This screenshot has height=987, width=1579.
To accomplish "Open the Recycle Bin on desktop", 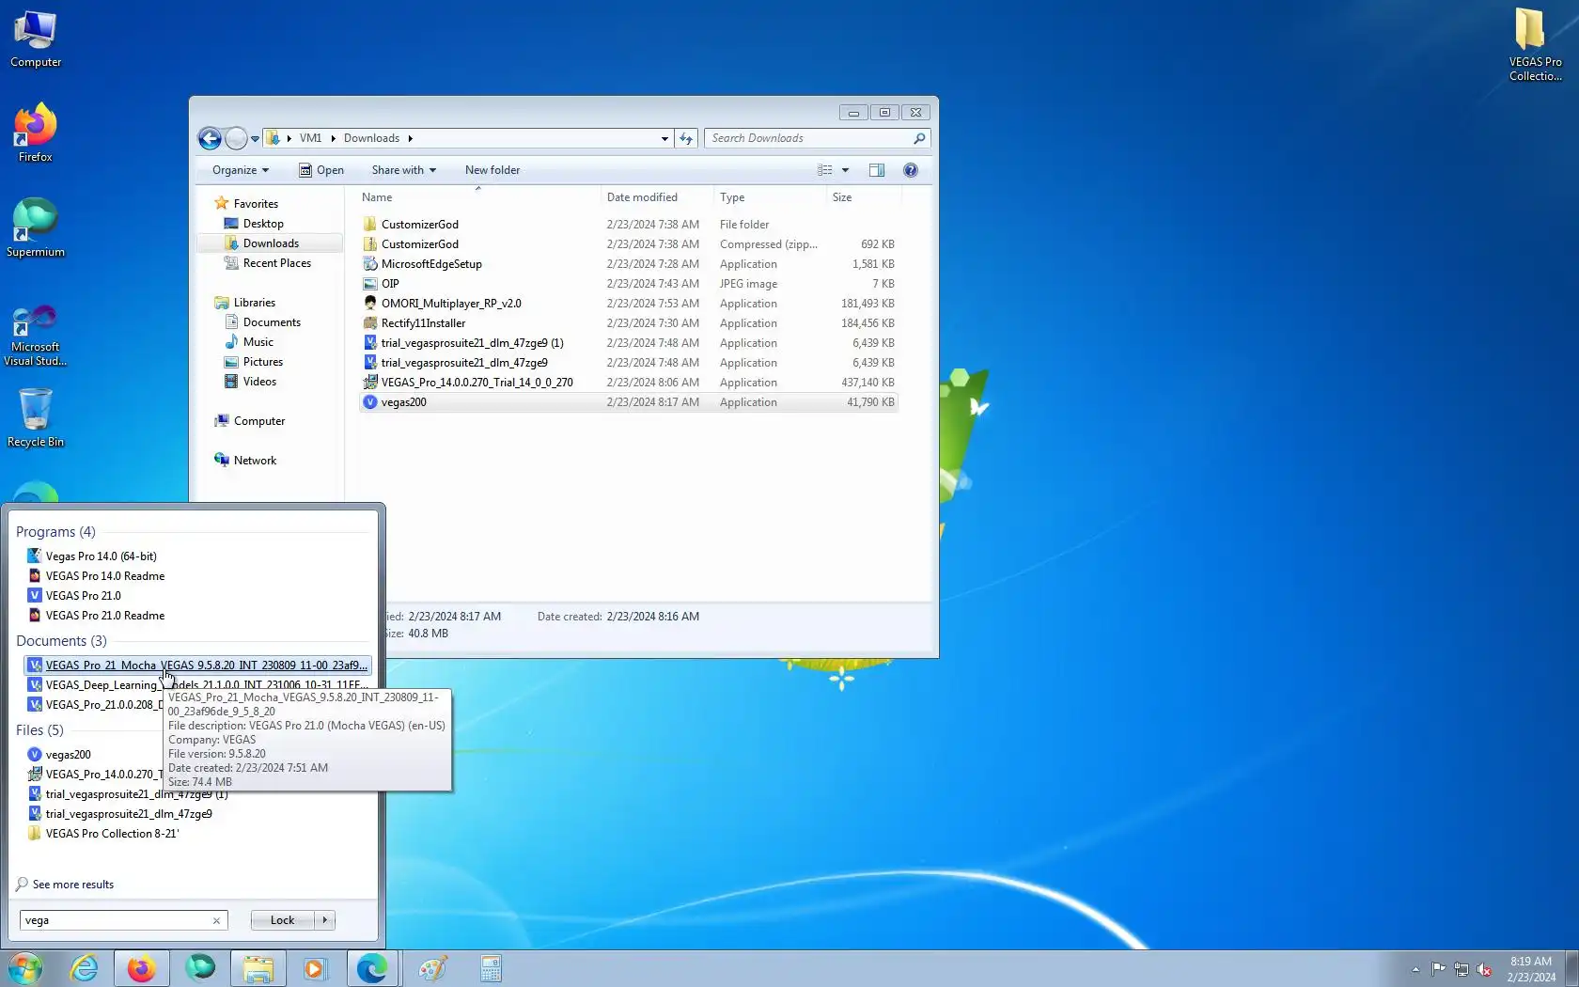I will pos(36,418).
